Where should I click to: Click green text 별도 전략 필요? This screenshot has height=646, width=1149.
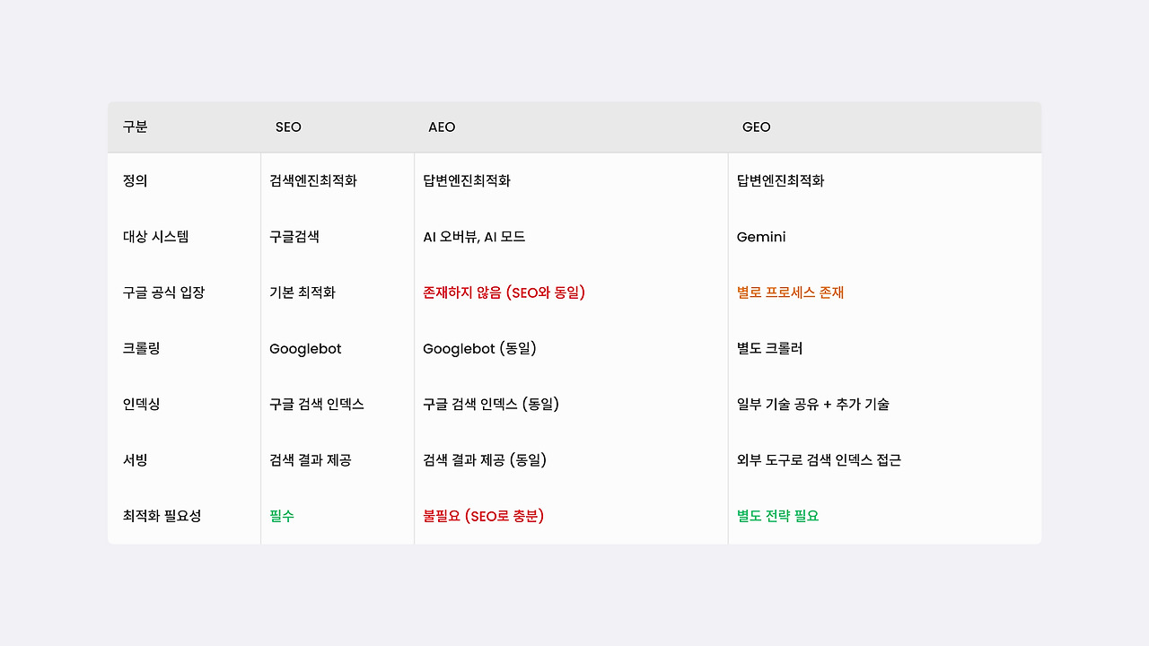[777, 516]
